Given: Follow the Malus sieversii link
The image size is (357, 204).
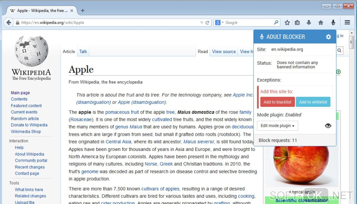Looking at the screenshot, I should click(x=199, y=142).
